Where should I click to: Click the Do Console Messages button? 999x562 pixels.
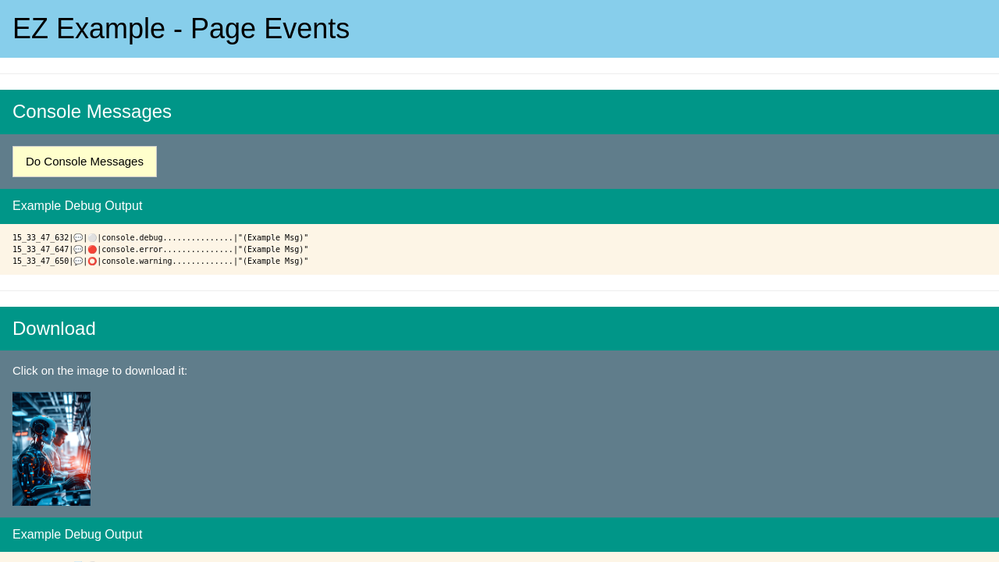pos(84,162)
